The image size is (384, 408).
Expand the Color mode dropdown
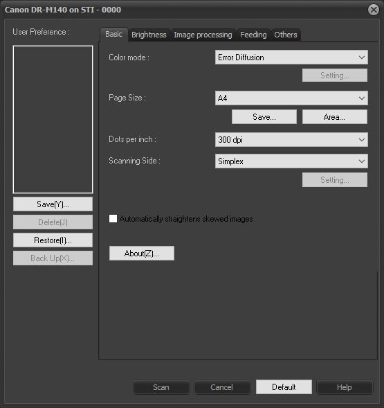291,57
